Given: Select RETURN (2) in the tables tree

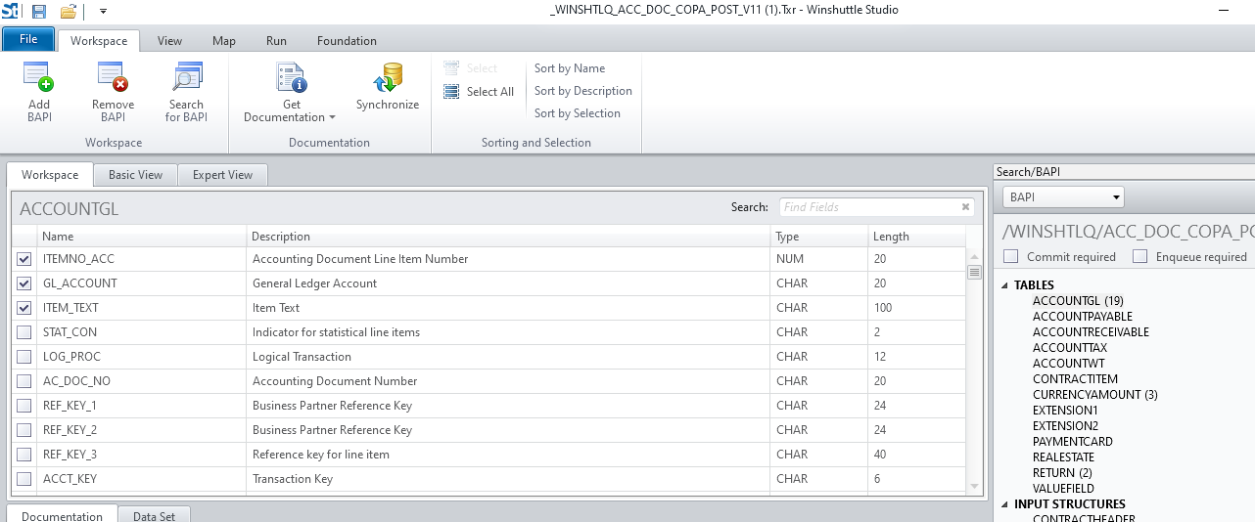Looking at the screenshot, I should [1061, 473].
